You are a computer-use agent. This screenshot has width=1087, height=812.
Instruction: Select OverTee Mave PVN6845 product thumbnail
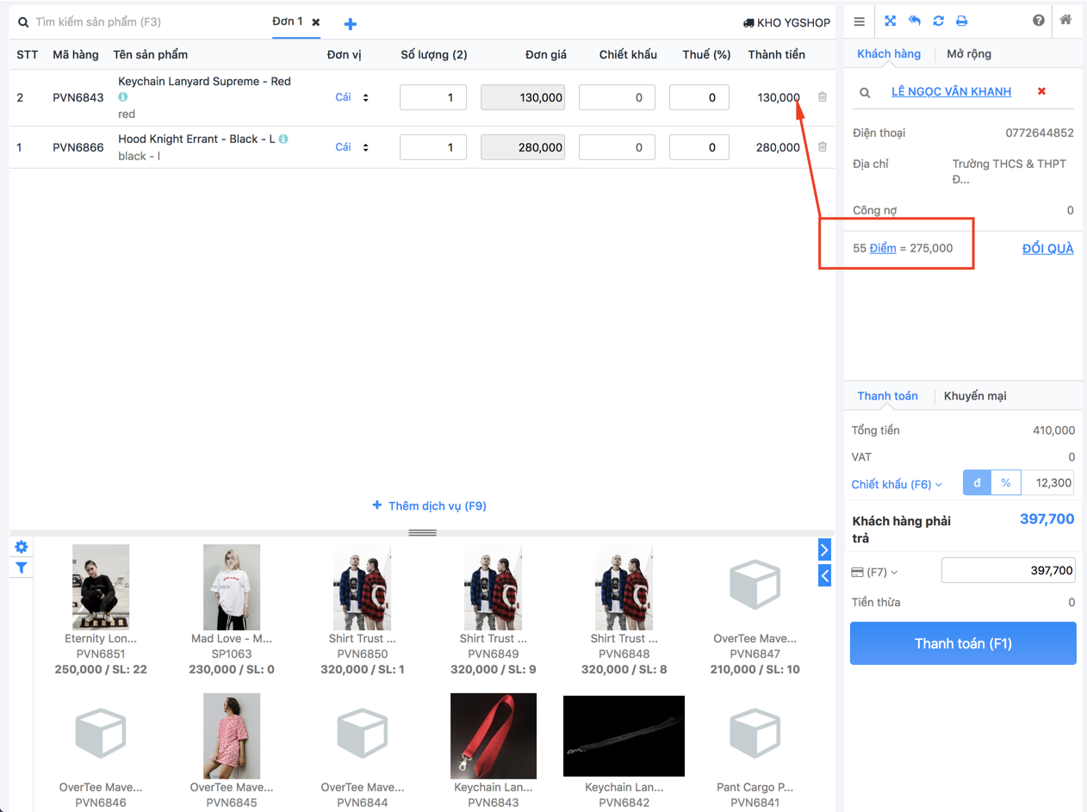pyautogui.click(x=232, y=736)
